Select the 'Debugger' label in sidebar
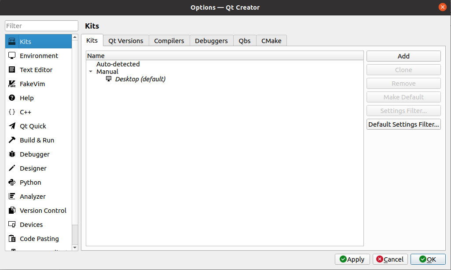This screenshot has width=451, height=270. point(34,154)
